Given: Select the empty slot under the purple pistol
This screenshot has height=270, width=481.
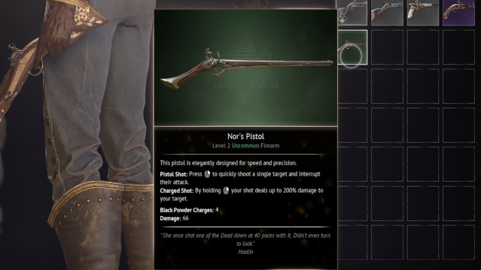Looking at the screenshot, I should (x=458, y=47).
